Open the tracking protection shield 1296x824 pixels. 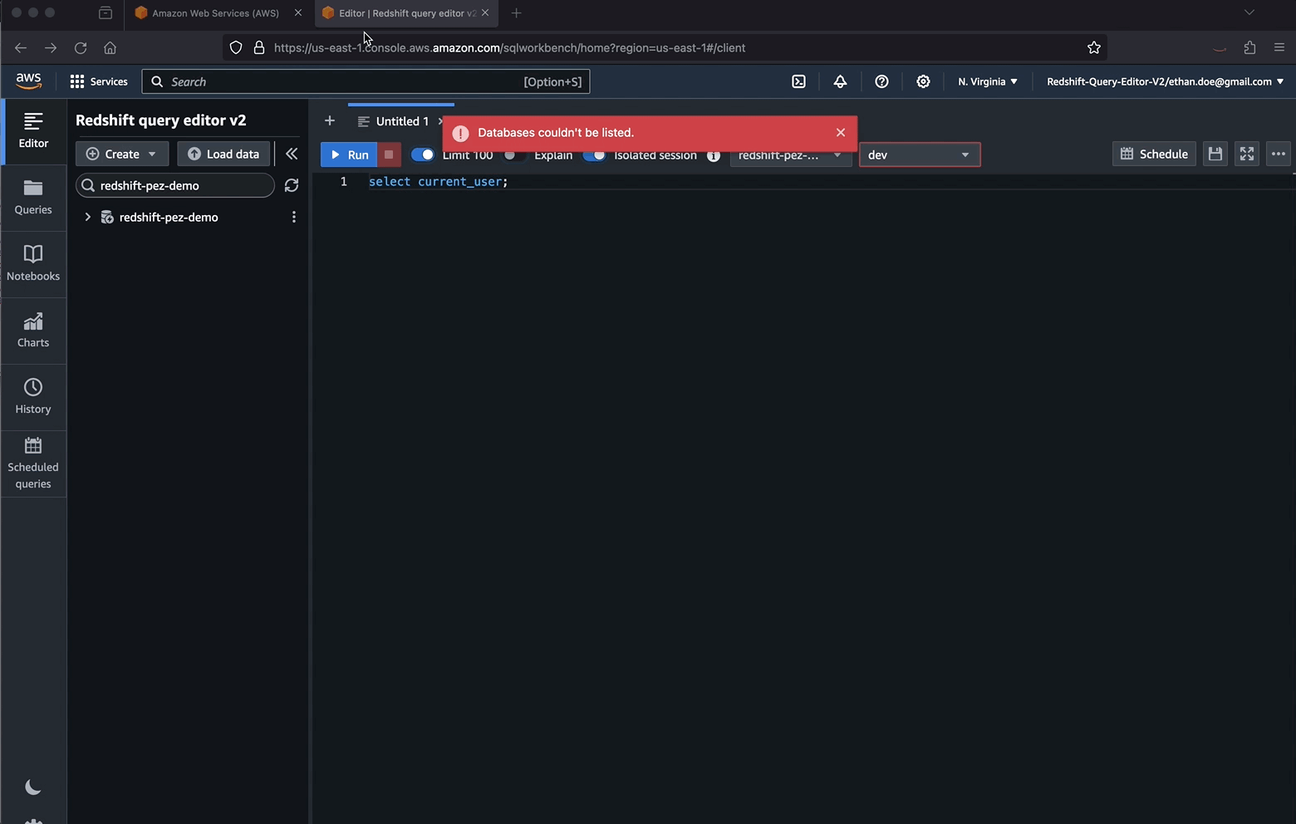pos(236,47)
